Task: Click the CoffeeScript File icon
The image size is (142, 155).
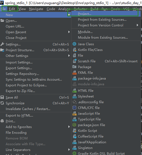Action: [x=75, y=136]
